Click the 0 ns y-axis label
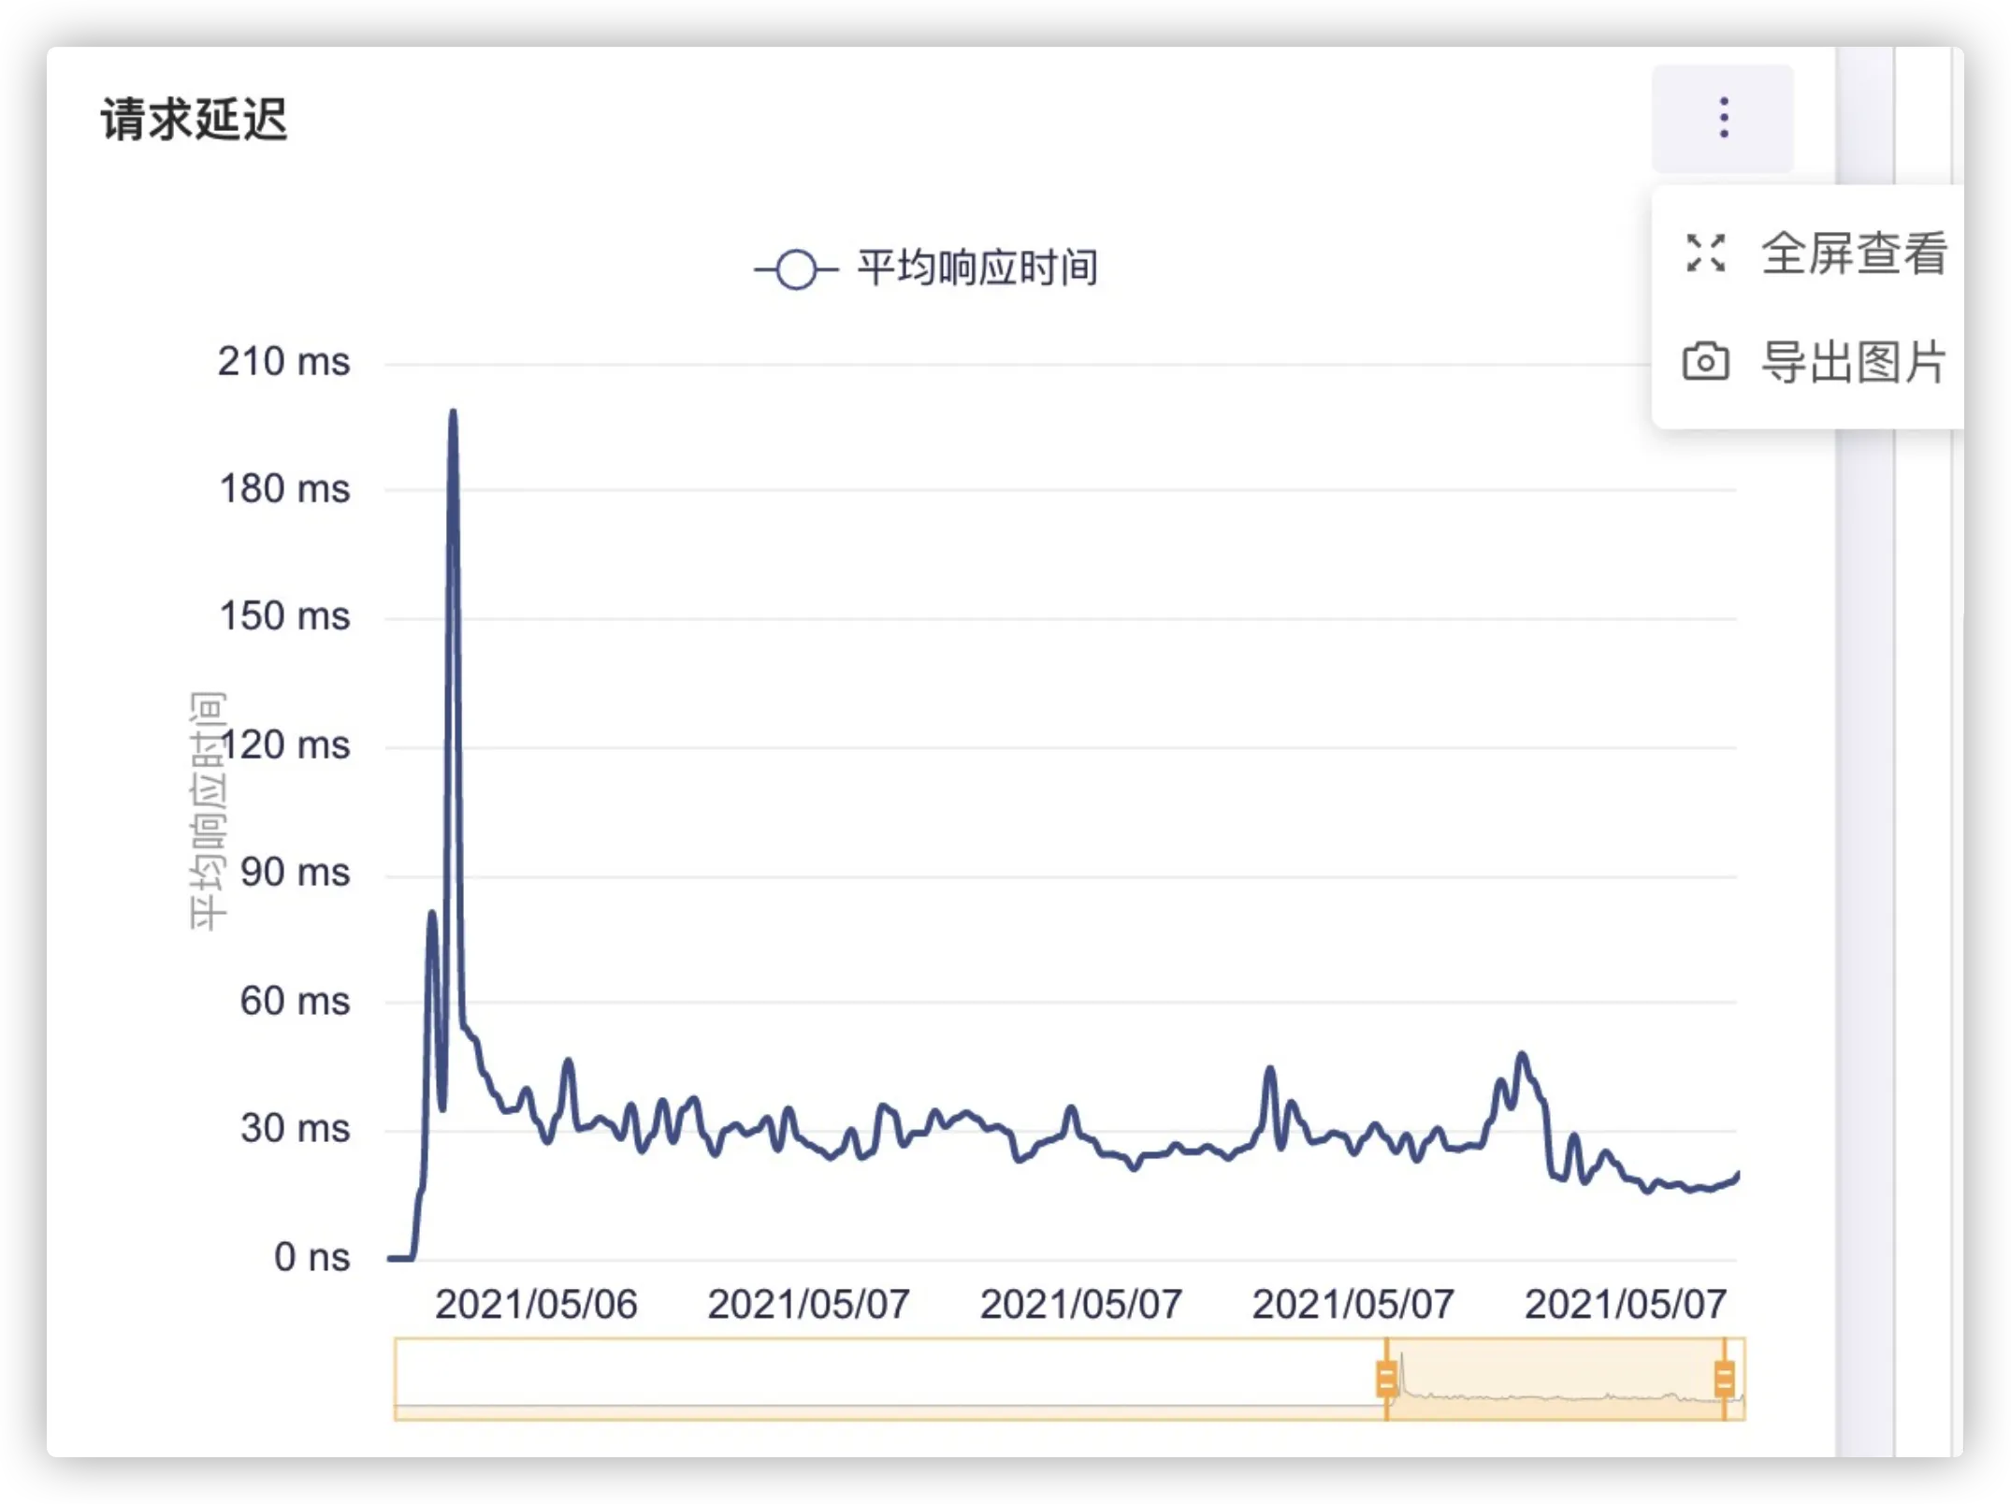 pyautogui.click(x=311, y=1257)
